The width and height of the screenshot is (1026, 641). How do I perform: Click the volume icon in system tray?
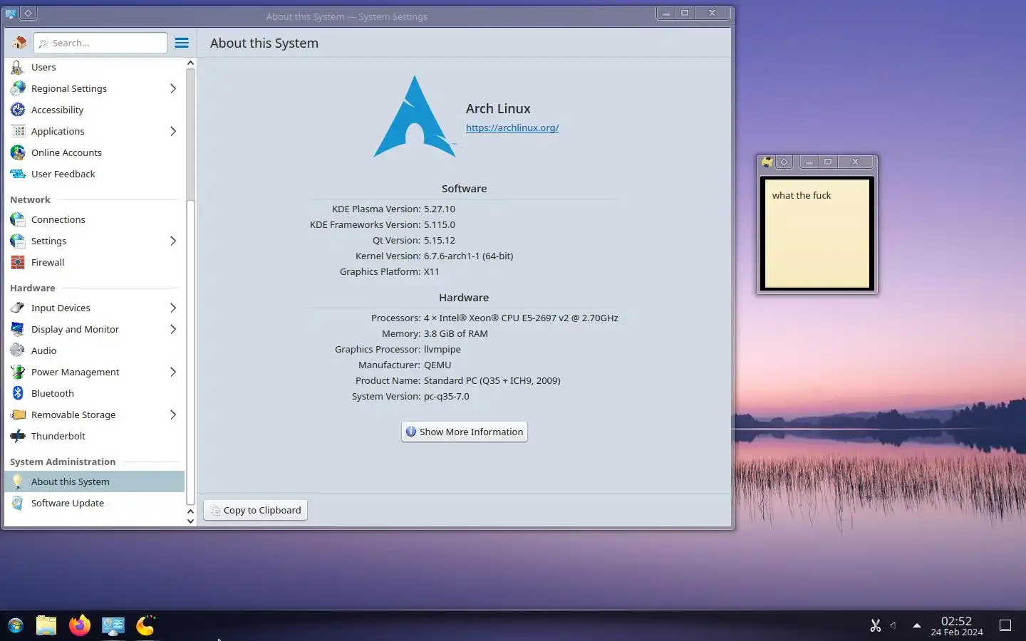pyautogui.click(x=893, y=625)
